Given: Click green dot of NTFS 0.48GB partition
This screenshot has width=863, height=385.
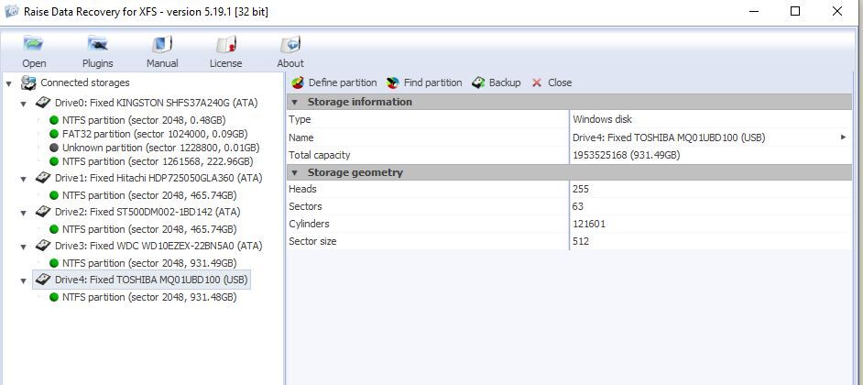Looking at the screenshot, I should 54,120.
